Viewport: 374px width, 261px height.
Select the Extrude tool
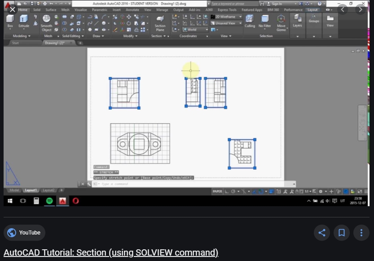[24, 22]
